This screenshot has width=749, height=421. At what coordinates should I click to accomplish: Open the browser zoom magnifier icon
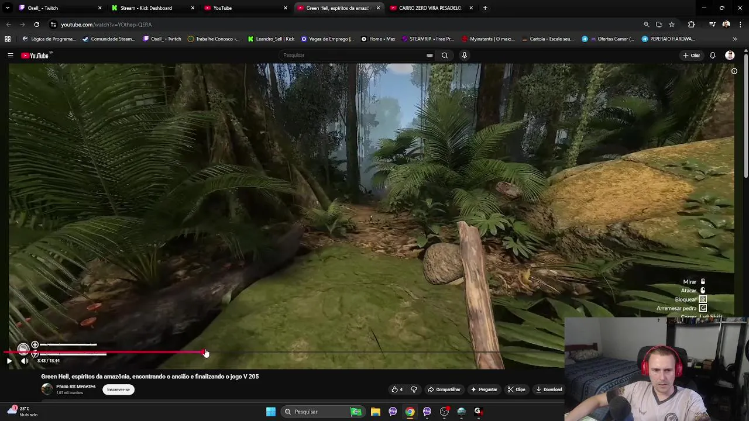[x=647, y=25]
